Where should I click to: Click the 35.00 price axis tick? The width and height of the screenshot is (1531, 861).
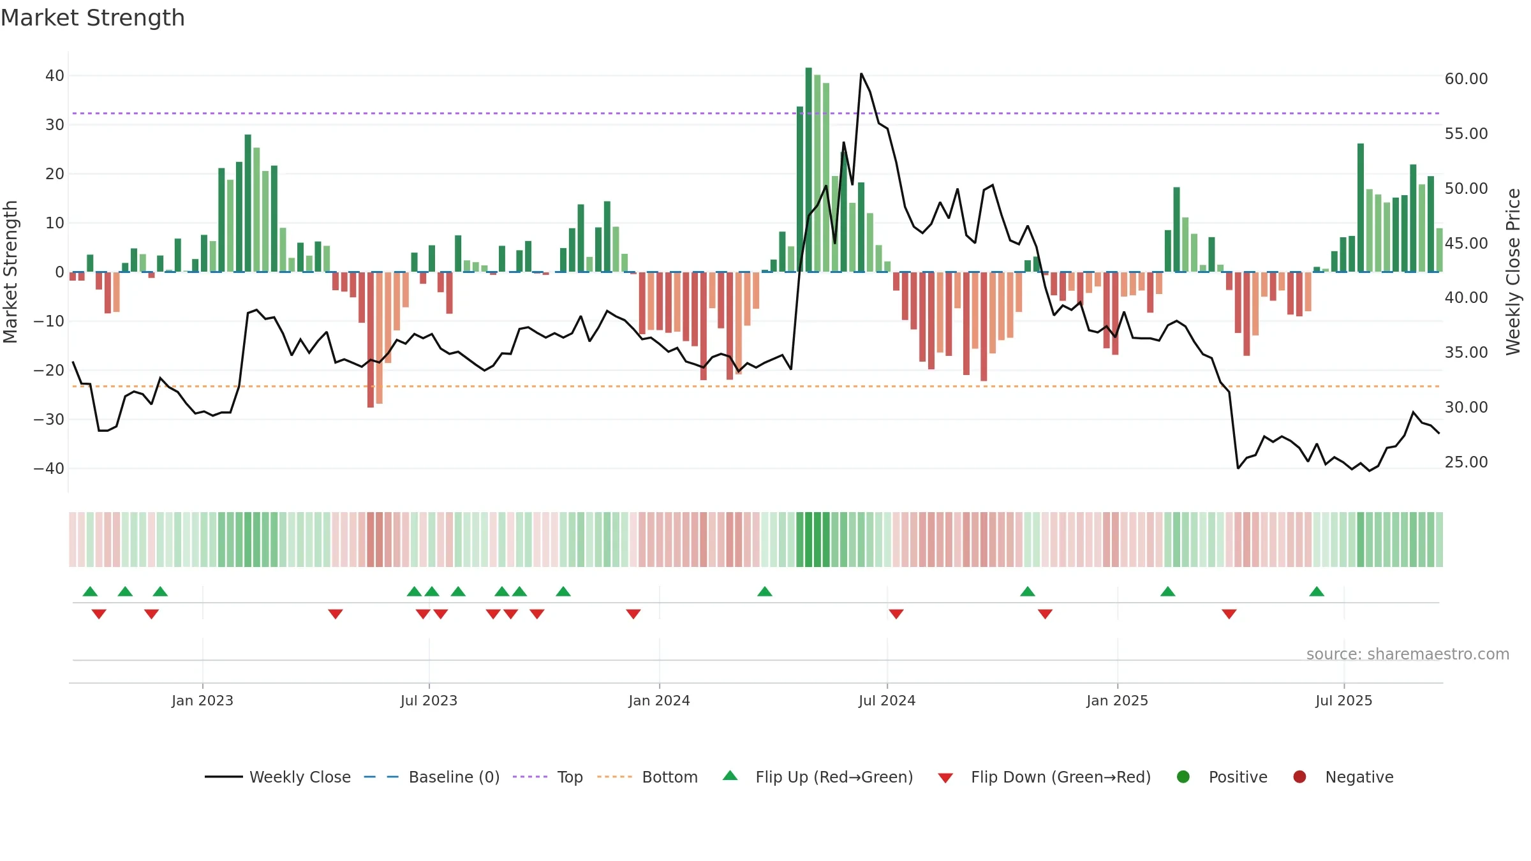pyautogui.click(x=1466, y=352)
